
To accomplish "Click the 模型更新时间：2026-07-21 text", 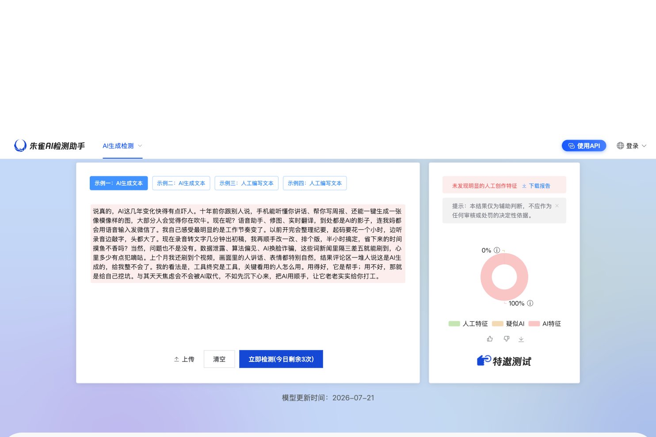I will click(x=328, y=398).
